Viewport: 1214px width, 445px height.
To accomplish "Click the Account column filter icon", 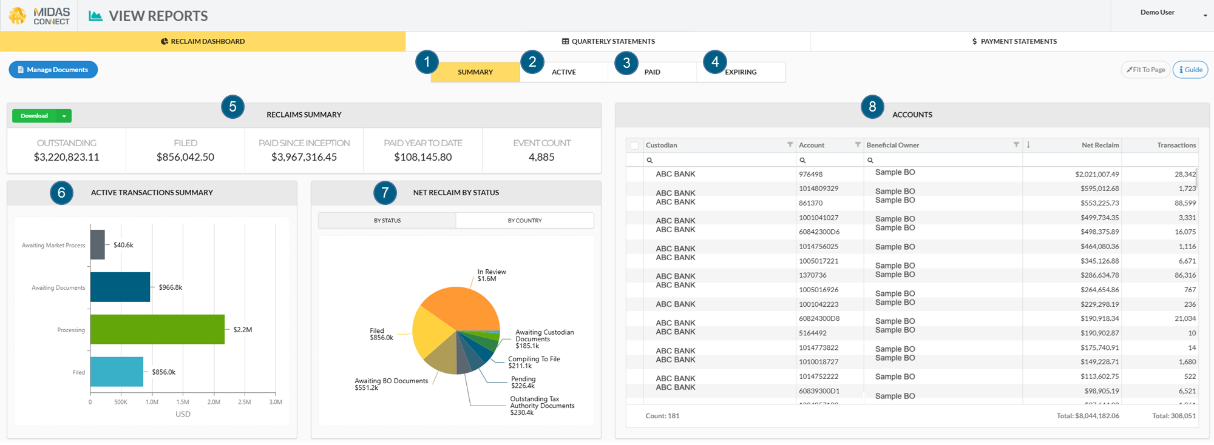I will click(x=858, y=145).
